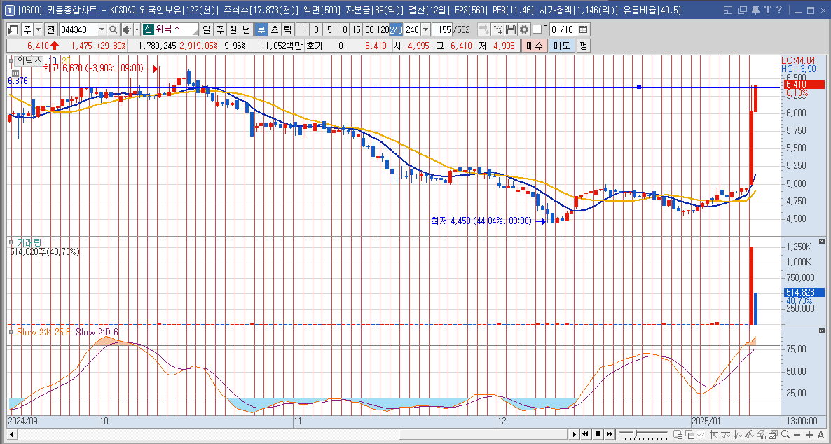
Task: Click the eraser icon in bottom toolbar
Action: pyautogui.click(x=762, y=434)
